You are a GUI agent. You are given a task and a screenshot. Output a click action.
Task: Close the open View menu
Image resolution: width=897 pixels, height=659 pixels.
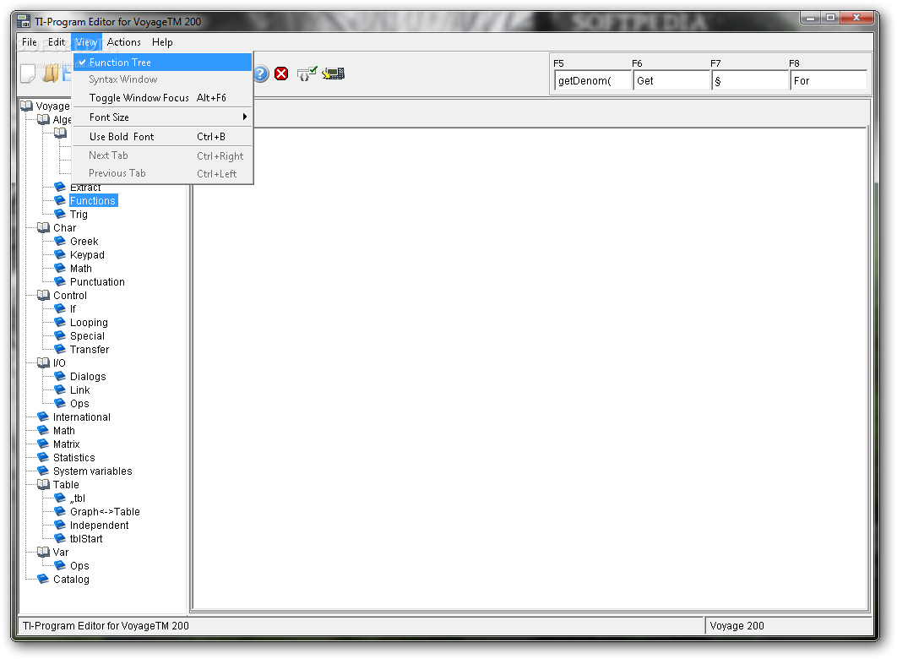[x=86, y=42]
